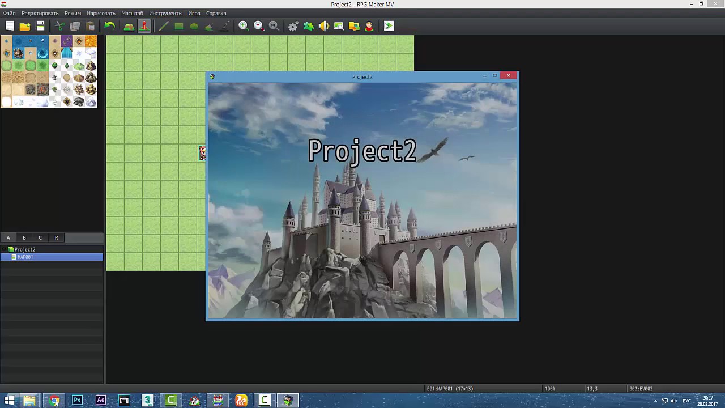This screenshot has width=725, height=408.
Task: Open the Справка menu
Action: tap(216, 13)
